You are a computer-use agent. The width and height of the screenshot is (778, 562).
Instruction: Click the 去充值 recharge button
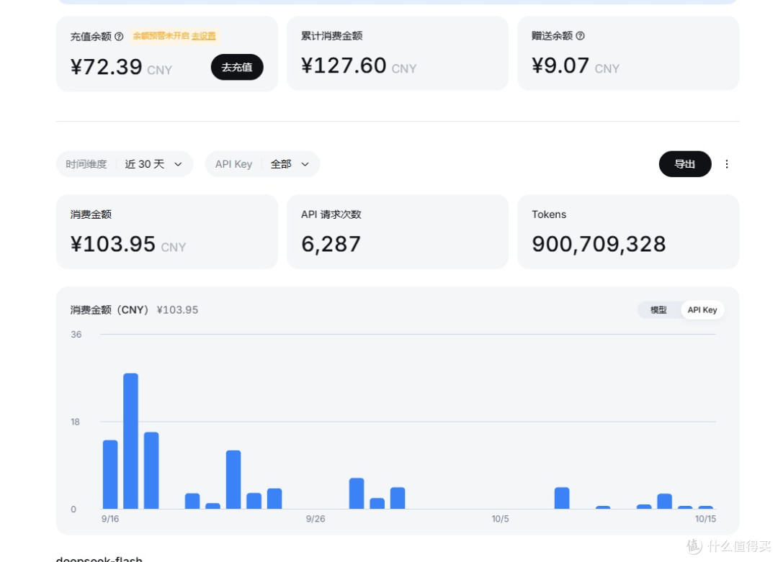pos(237,67)
